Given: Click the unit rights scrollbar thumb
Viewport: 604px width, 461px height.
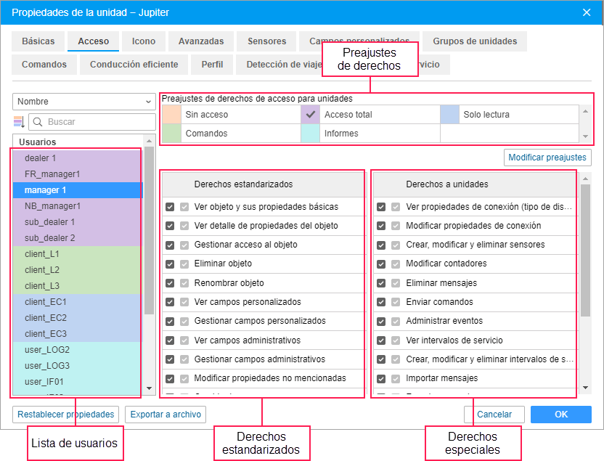Looking at the screenshot, I should tap(586, 250).
